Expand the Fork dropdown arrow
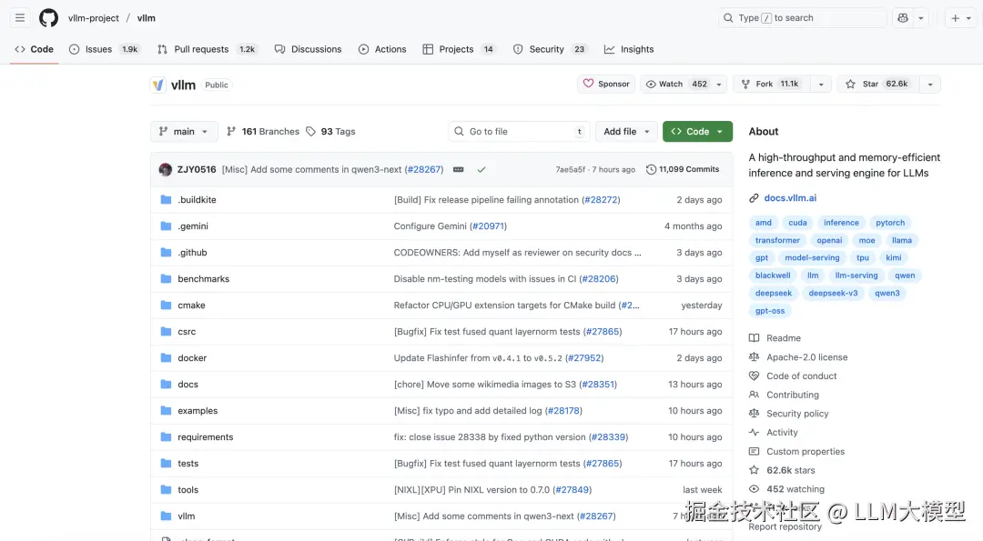Viewport: 983px width, 541px height. [821, 84]
